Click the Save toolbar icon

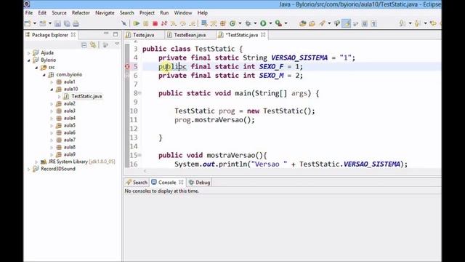58,23
